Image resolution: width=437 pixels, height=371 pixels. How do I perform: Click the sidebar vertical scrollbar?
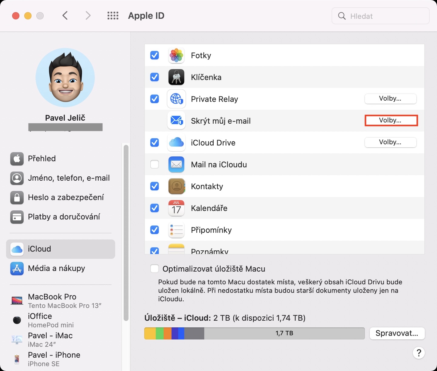coord(126,233)
